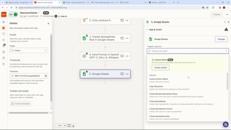Collapse the App & event section
The image size is (231, 130).
pos(147,30)
